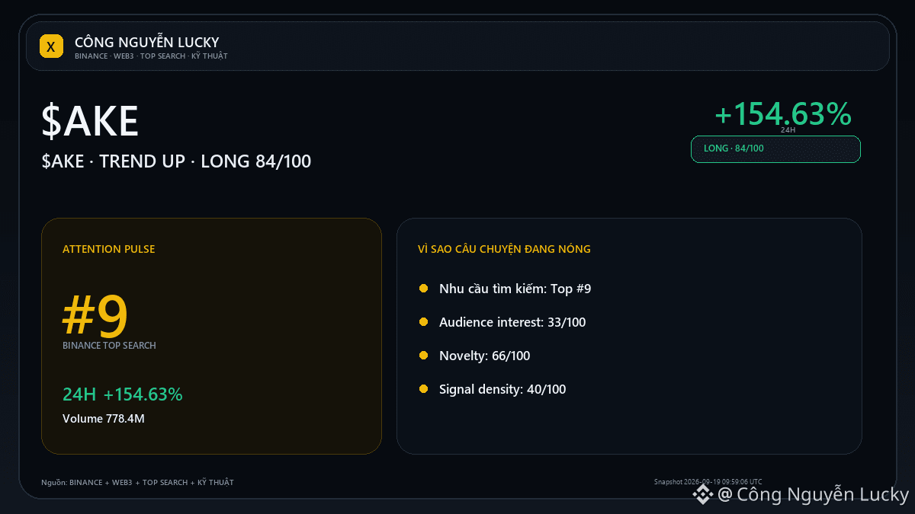Click the +154.63% percentage at top right

[782, 114]
